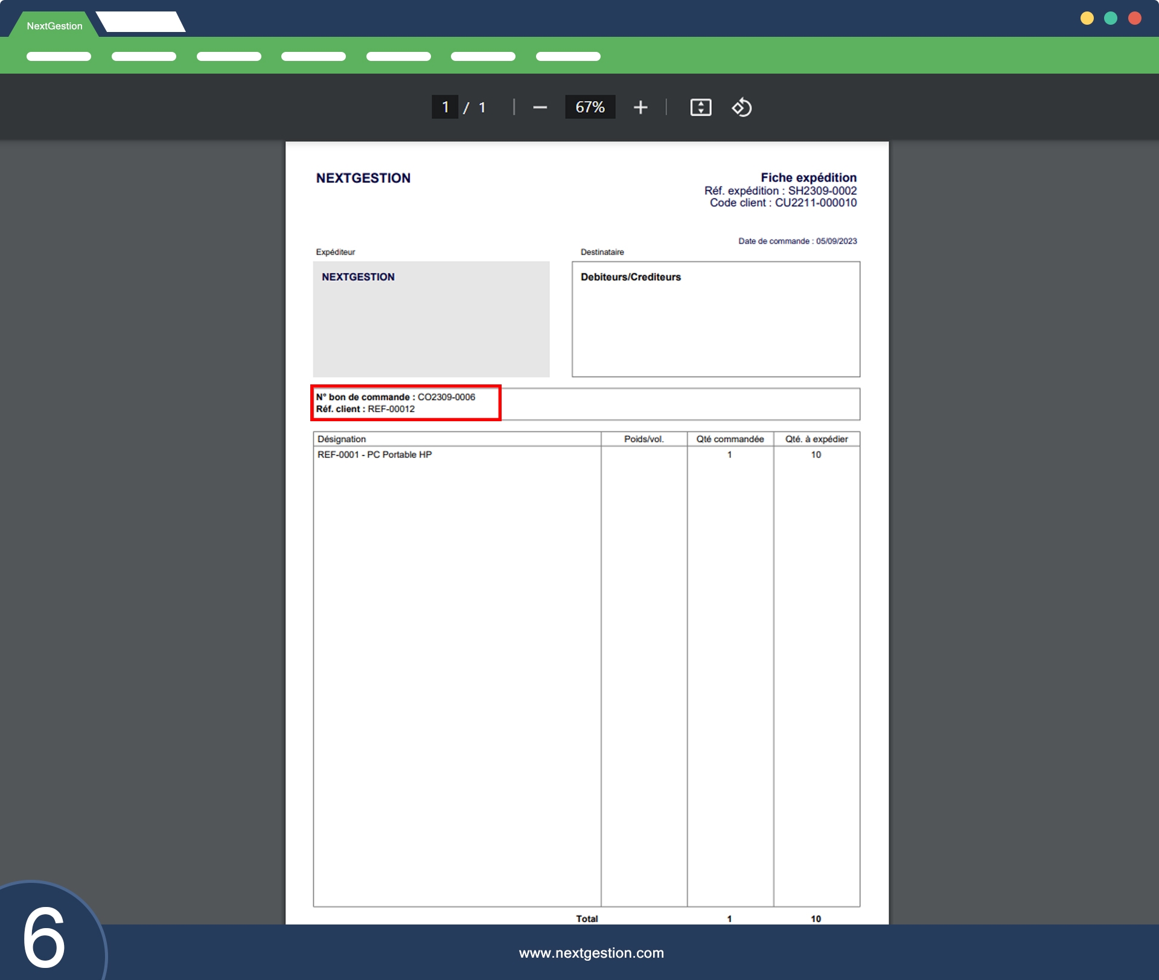Click the page number input field
This screenshot has height=980, width=1159.
point(445,107)
